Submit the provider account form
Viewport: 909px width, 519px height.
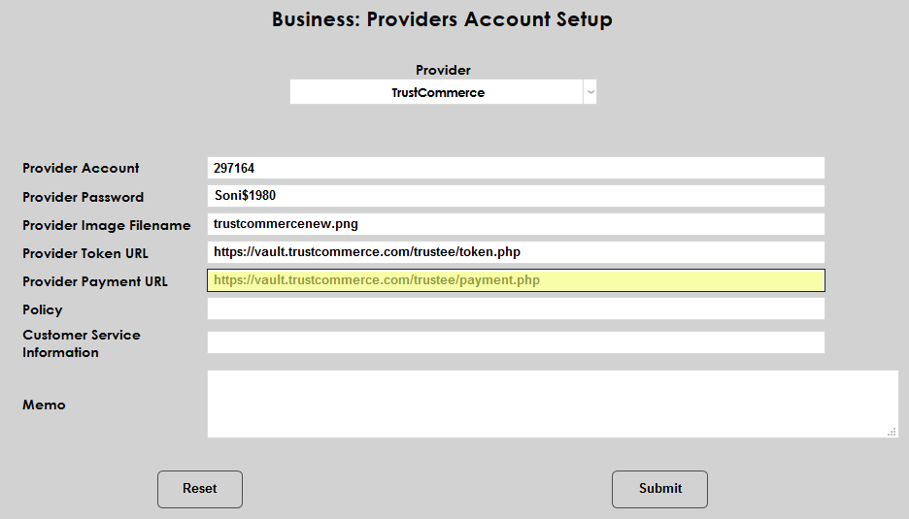point(659,489)
